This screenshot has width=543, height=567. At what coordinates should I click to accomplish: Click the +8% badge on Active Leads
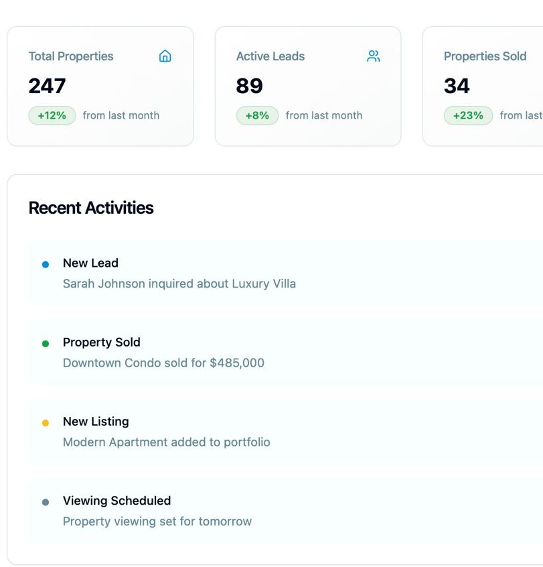tap(258, 115)
